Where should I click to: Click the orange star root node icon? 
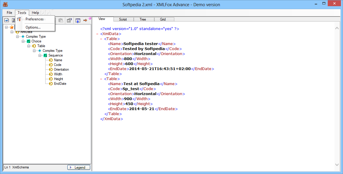click(x=12, y=27)
